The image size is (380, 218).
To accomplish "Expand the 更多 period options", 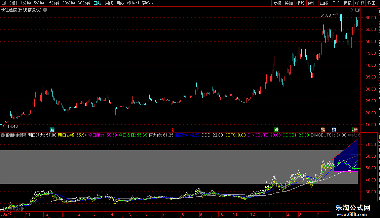I will click(148, 3).
